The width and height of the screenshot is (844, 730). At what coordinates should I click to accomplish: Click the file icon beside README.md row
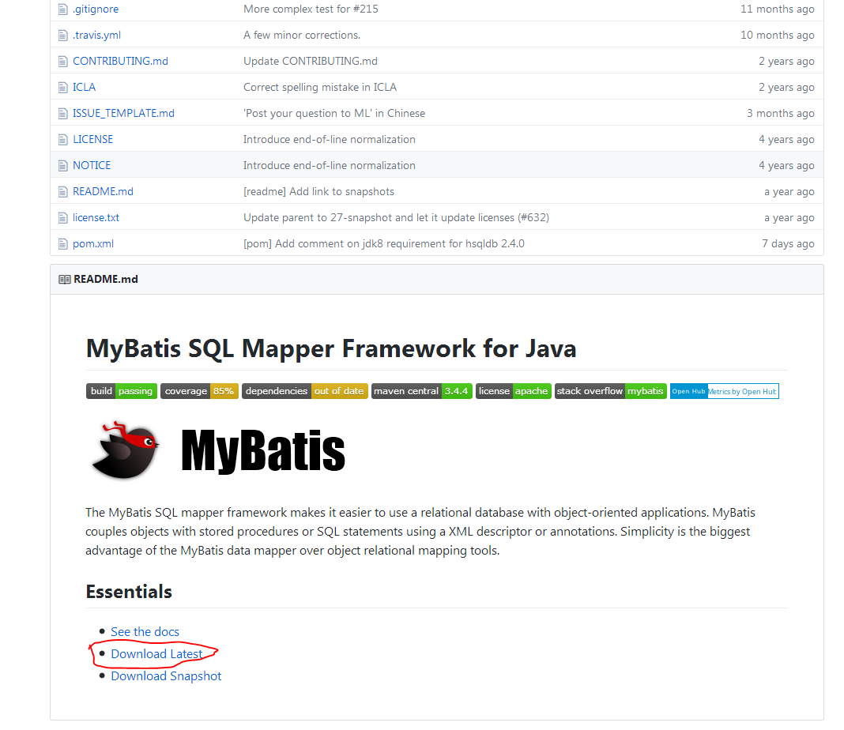coord(63,192)
